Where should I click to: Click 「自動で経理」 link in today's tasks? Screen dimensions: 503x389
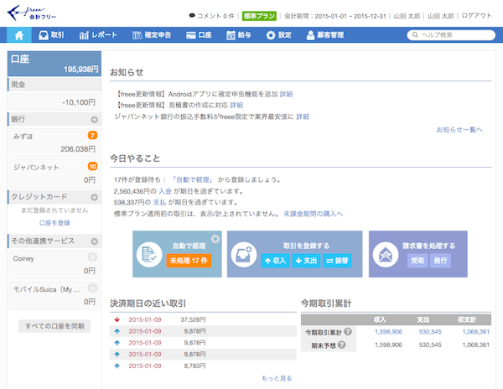tap(192, 179)
